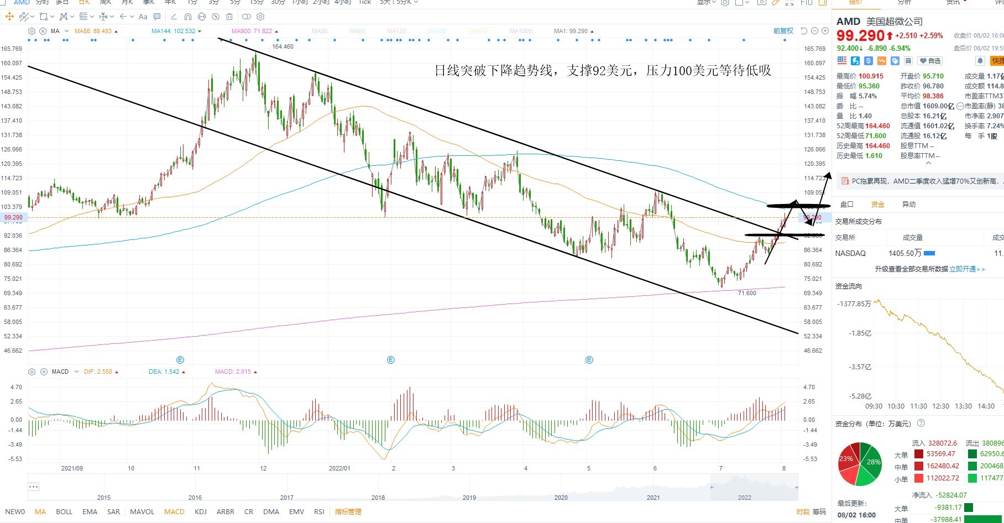Click the linked-circles icon in drawing toolbar
1004x523 pixels.
coord(247,17)
